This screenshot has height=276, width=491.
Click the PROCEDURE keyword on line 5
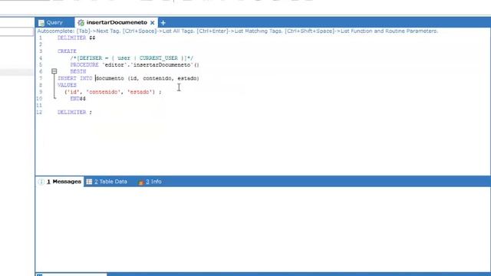[x=84, y=64]
